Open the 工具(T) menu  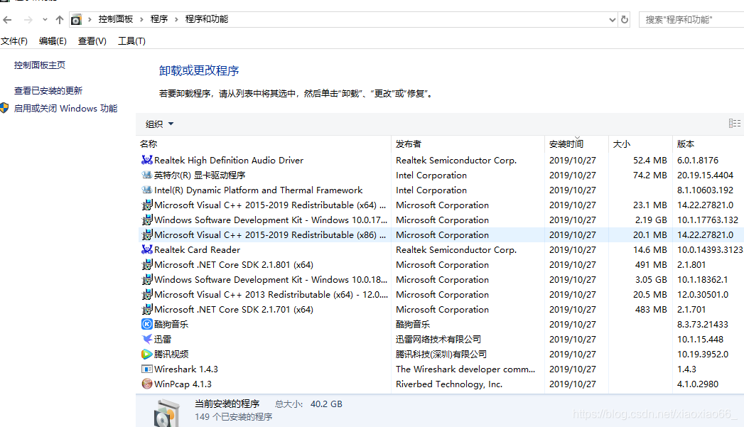tap(131, 41)
